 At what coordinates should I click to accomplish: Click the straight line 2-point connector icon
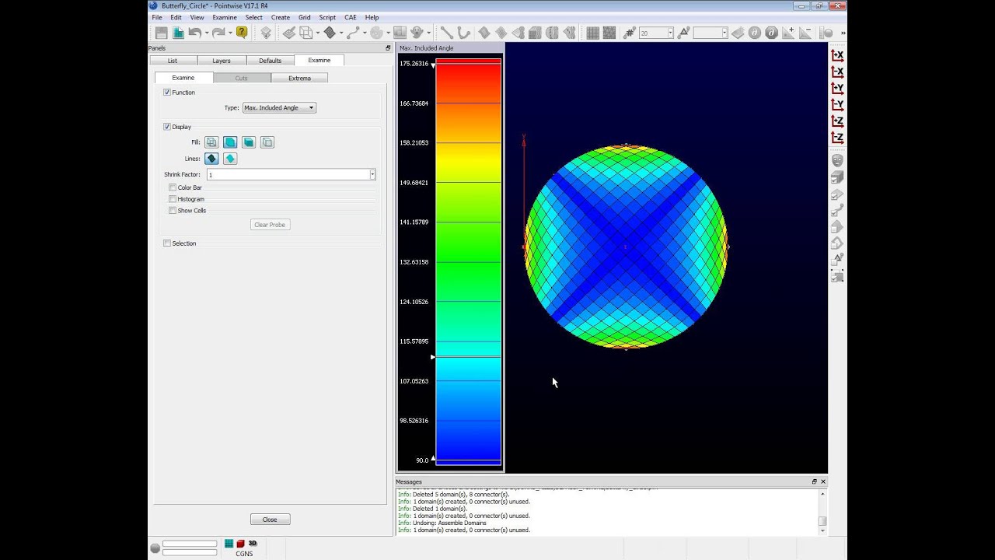(447, 33)
